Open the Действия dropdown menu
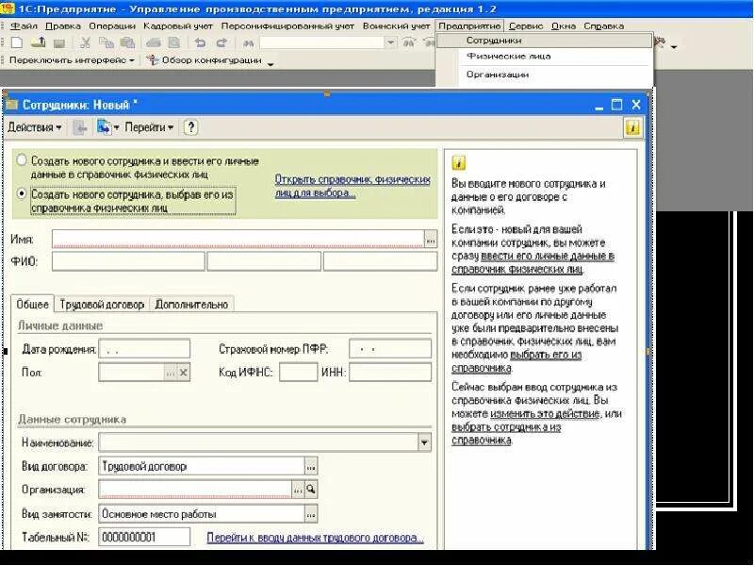754x566 pixels. [x=35, y=127]
